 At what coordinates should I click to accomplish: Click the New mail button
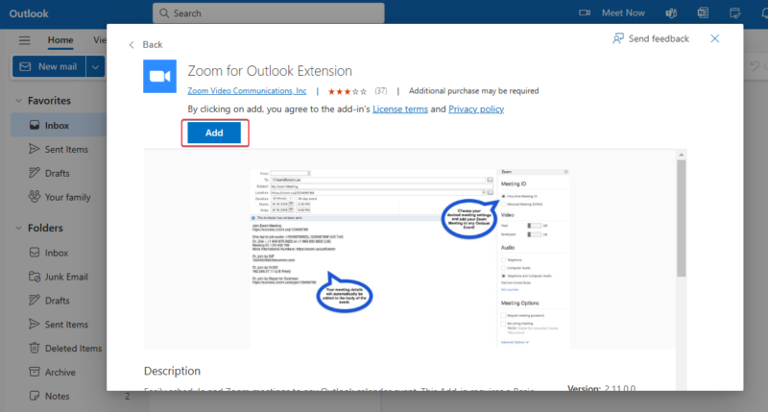tap(49, 66)
